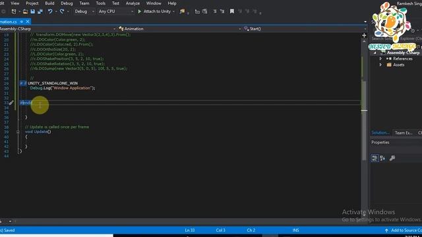Expand the References node
The width and height of the screenshot is (422, 237).
coord(380,59)
